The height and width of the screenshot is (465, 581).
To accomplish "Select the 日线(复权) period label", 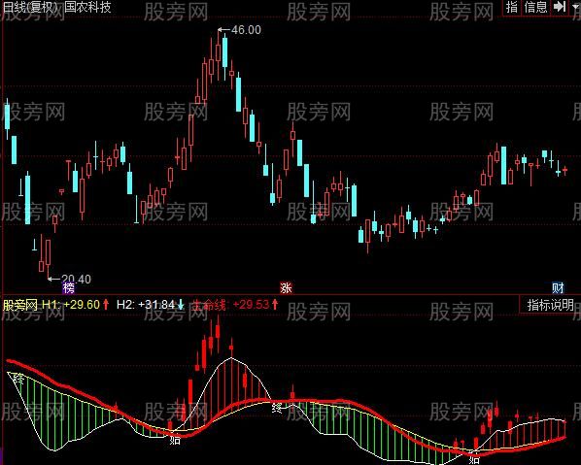I will pos(30,7).
